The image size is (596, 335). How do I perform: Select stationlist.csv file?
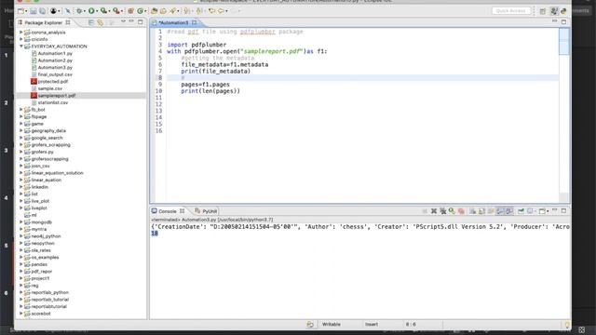coord(53,102)
